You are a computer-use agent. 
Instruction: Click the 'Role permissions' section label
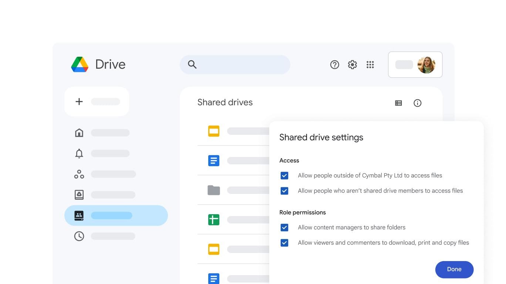[x=303, y=212]
